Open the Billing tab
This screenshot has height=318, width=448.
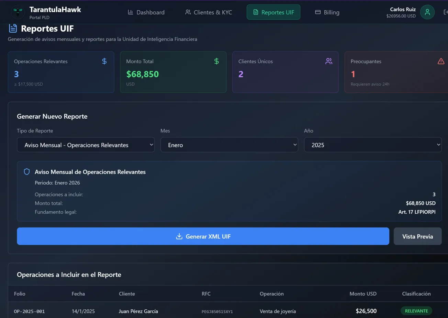[327, 12]
